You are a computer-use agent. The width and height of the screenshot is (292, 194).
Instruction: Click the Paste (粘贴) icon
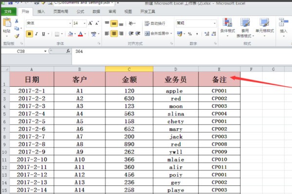tap(7, 23)
